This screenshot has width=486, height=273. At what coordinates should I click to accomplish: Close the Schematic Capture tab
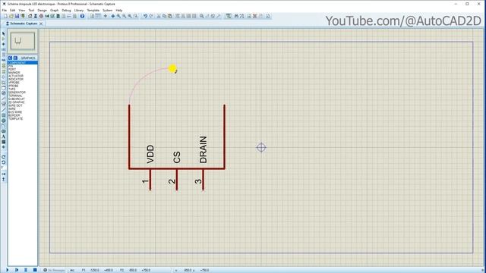coord(41,24)
